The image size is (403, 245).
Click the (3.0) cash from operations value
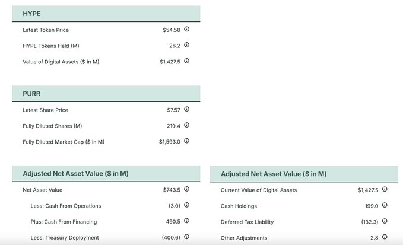(174, 206)
